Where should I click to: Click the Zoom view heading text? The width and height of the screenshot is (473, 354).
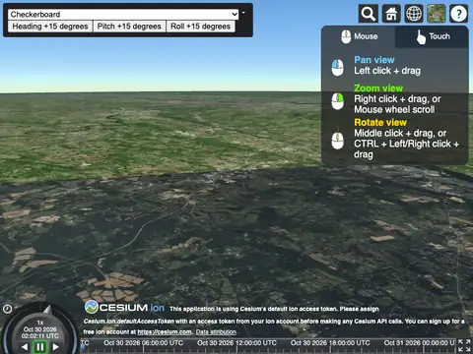pyautogui.click(x=378, y=88)
